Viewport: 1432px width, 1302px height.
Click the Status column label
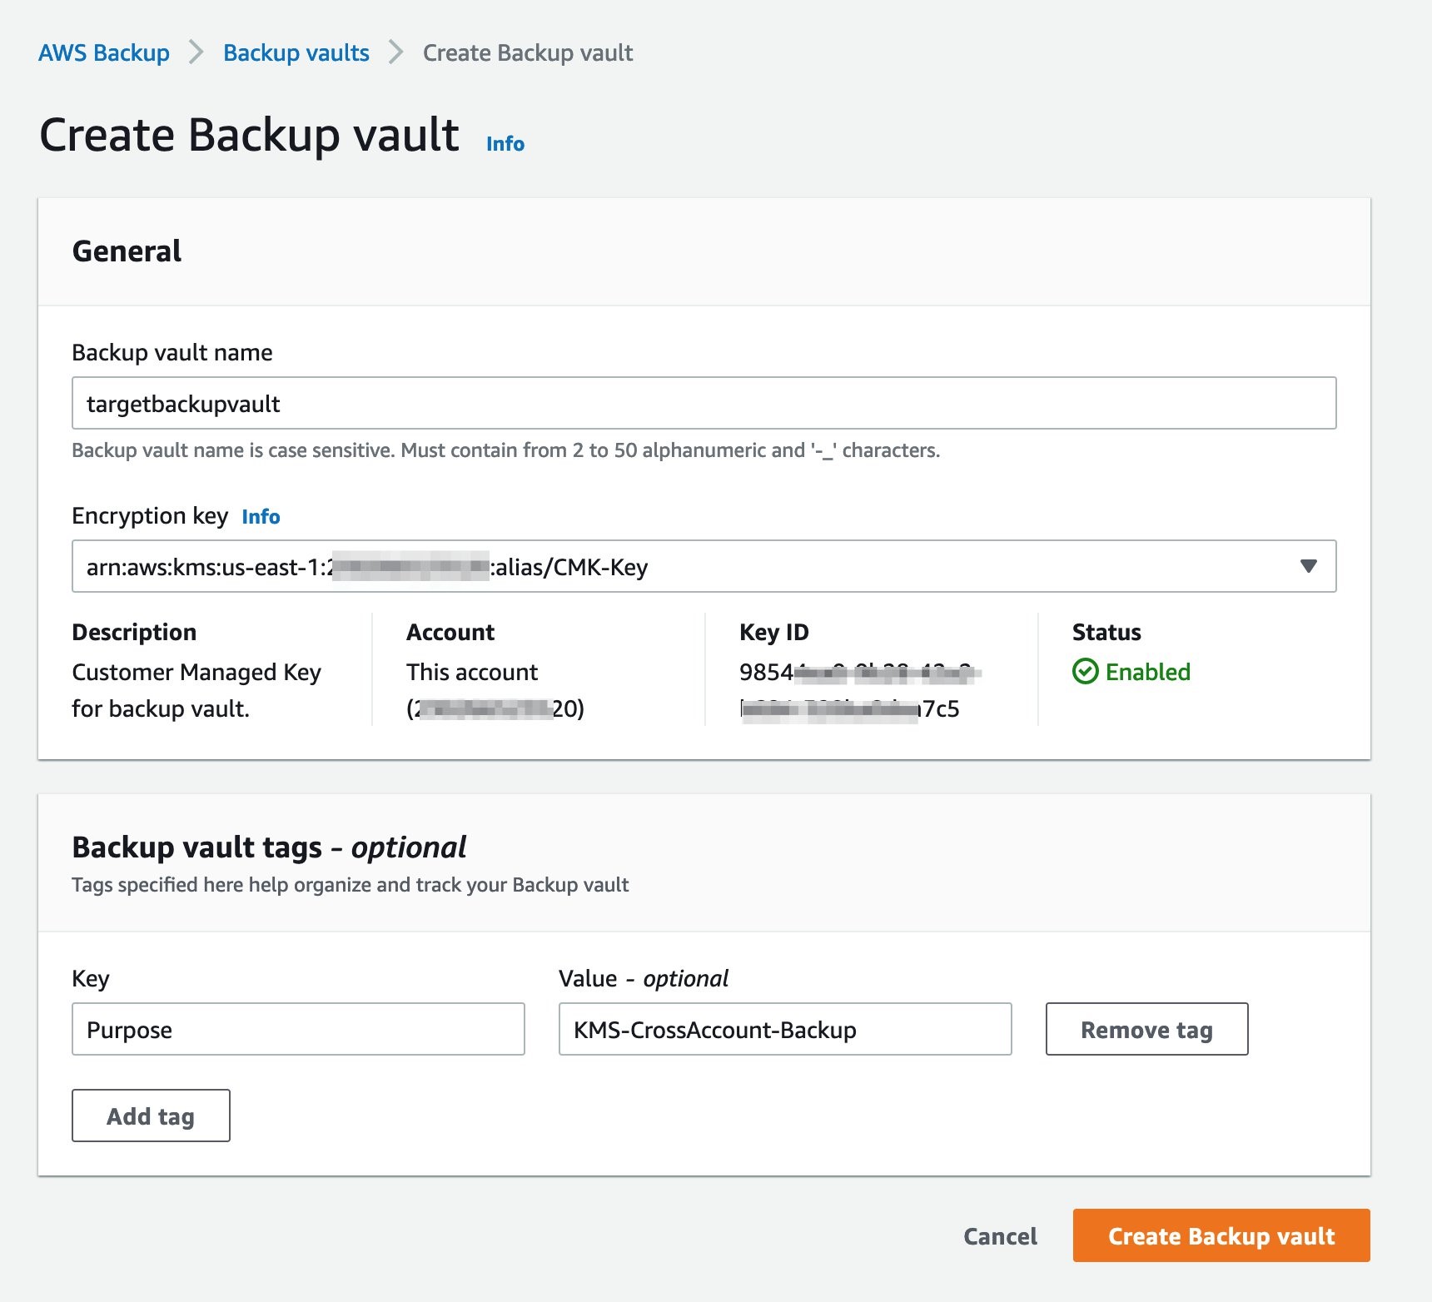click(x=1106, y=632)
